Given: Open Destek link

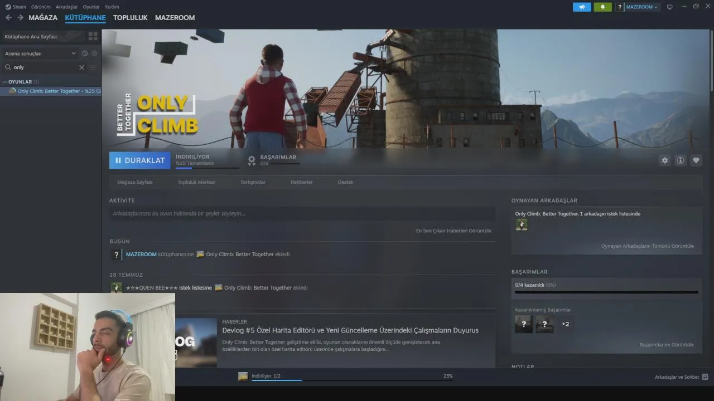Looking at the screenshot, I should 345,182.
